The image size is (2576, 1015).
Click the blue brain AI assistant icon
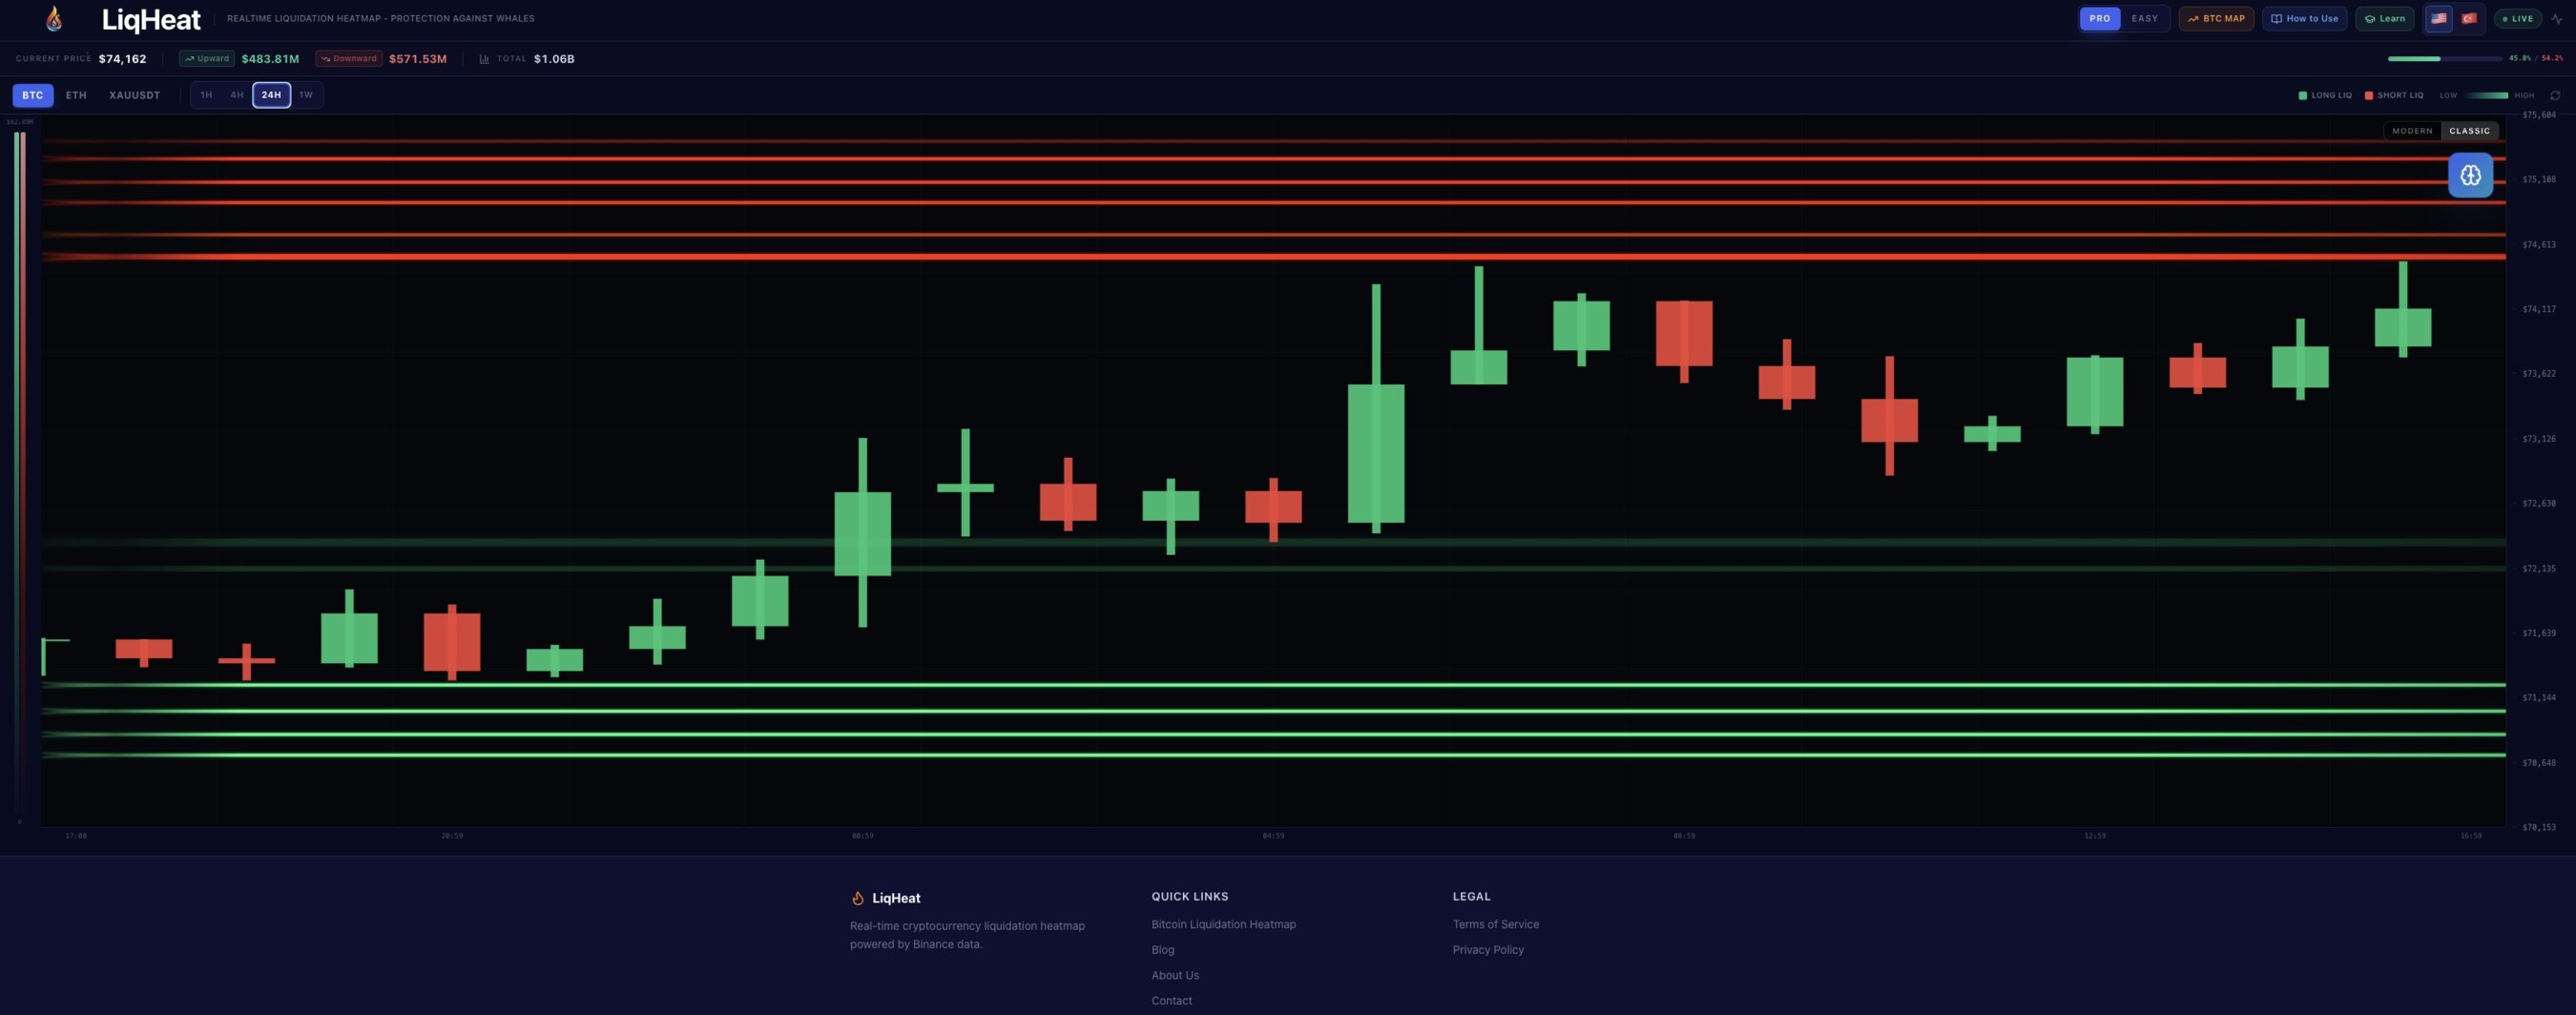[2469, 175]
